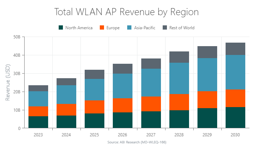Select the 2028 Rest of World segment
The width and height of the screenshot is (253, 155).
[179, 57]
